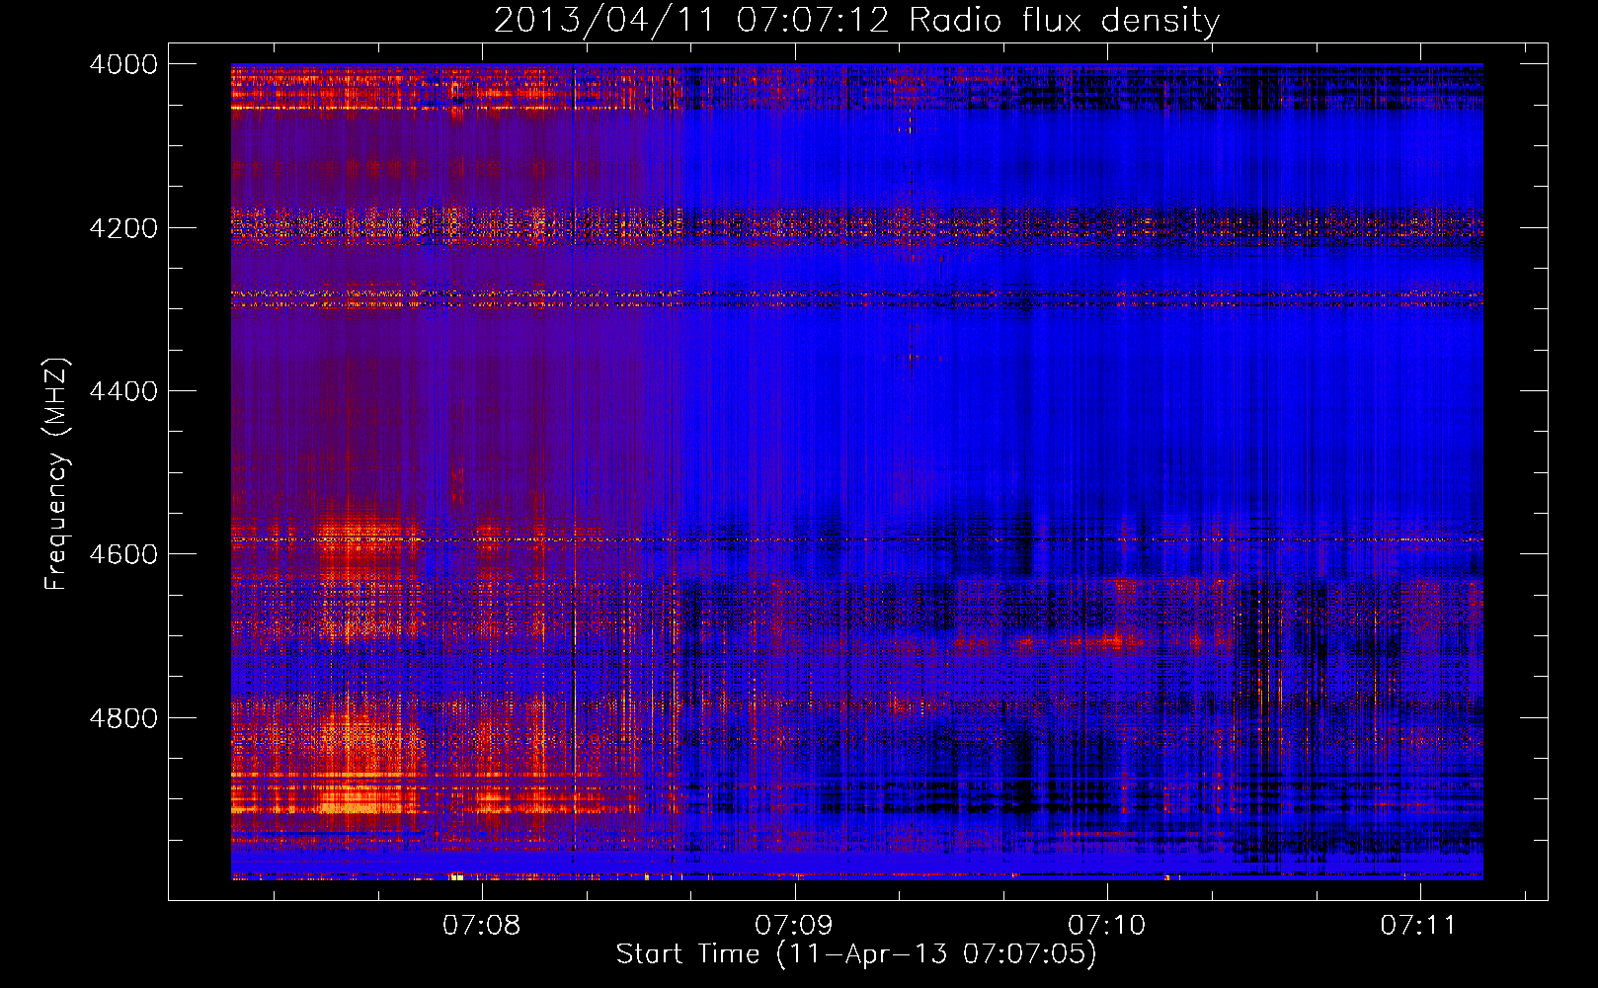
Task: Click the 'Frequency (MHZ)' axis title
Action: pyautogui.click(x=57, y=474)
